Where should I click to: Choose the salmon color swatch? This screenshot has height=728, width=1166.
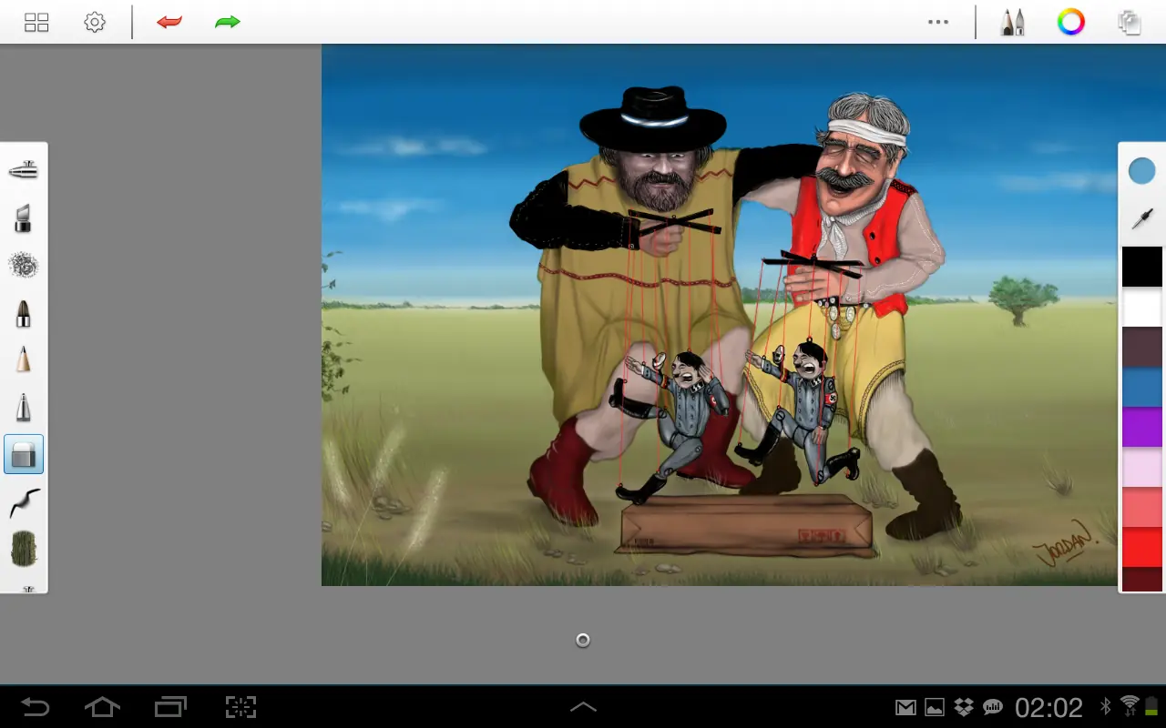tap(1142, 508)
